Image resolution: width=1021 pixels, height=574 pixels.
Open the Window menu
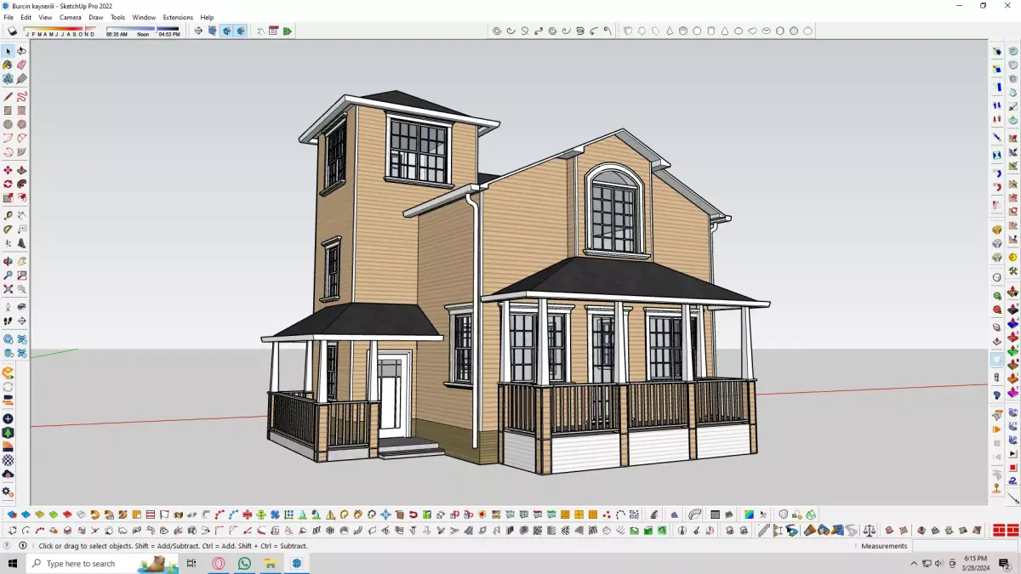point(144,17)
